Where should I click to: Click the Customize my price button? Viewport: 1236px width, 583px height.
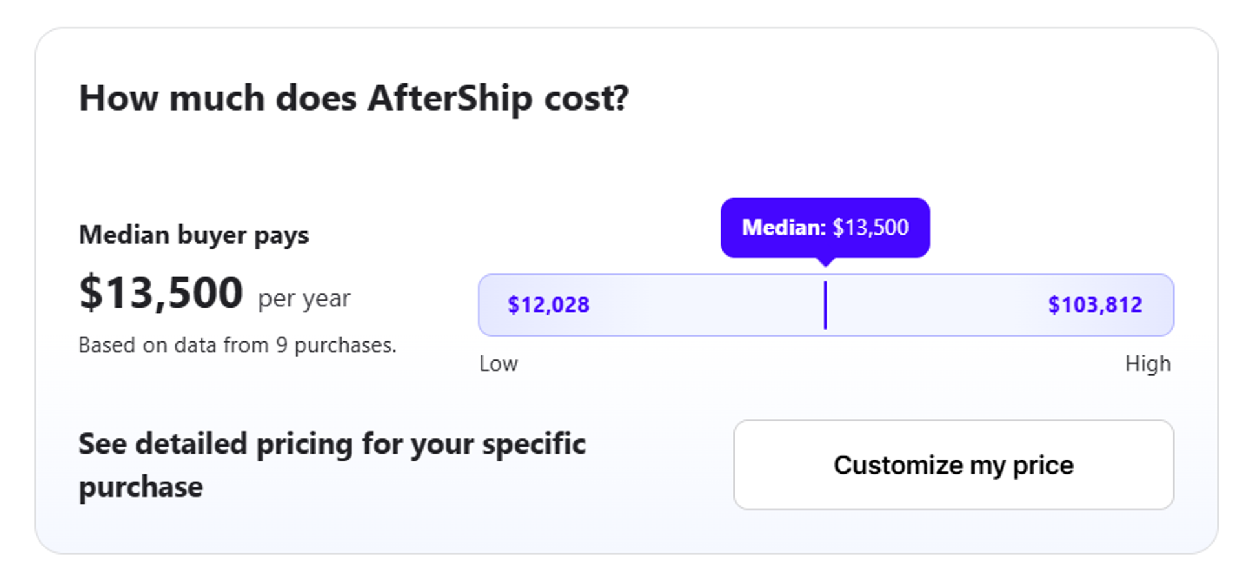click(x=953, y=465)
